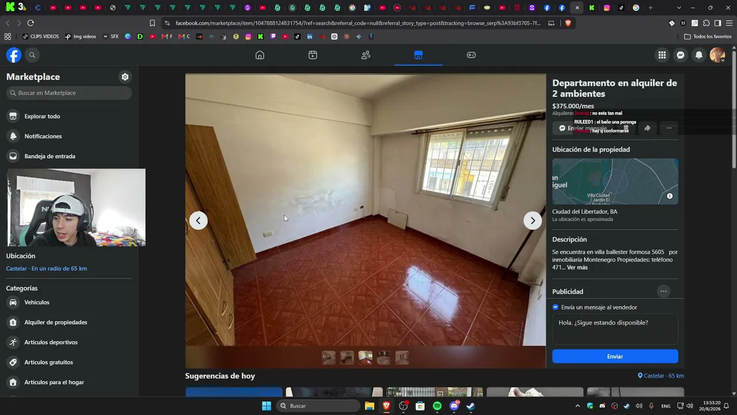Open the Castelar · 65 km location link
737x415 pixels.
tap(661, 376)
